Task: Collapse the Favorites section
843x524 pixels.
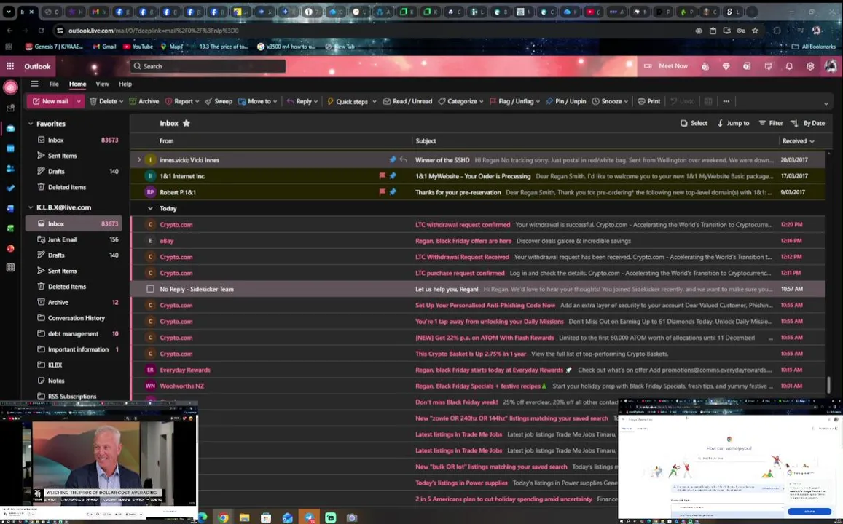Action: [x=31, y=124]
